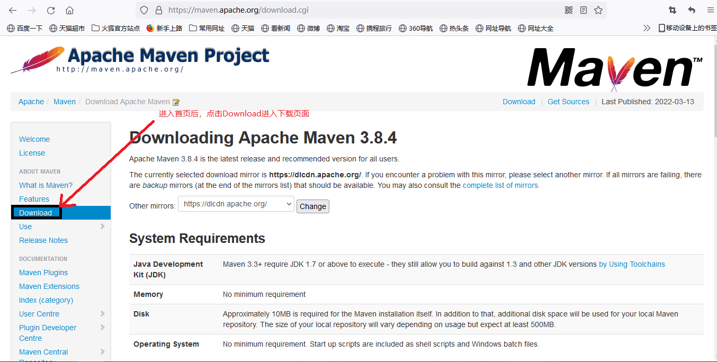Open the by Using Toolchains link
The height and width of the screenshot is (362, 717).
click(x=632, y=264)
